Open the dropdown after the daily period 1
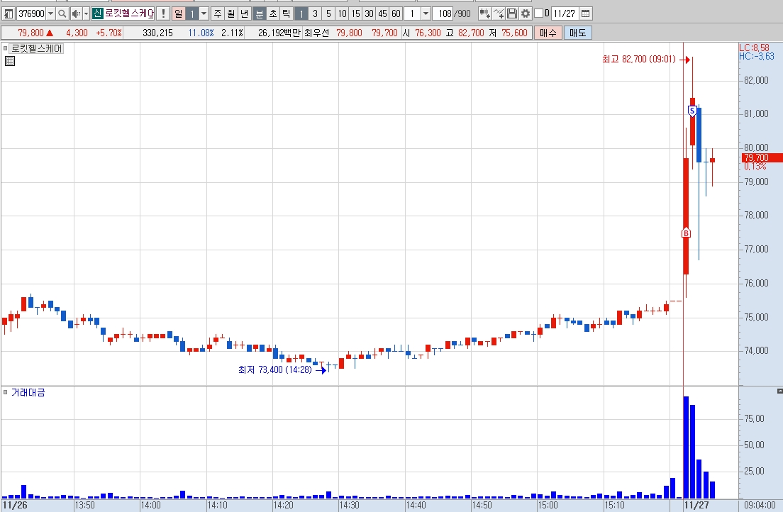This screenshot has height=512, width=783. pyautogui.click(x=204, y=13)
